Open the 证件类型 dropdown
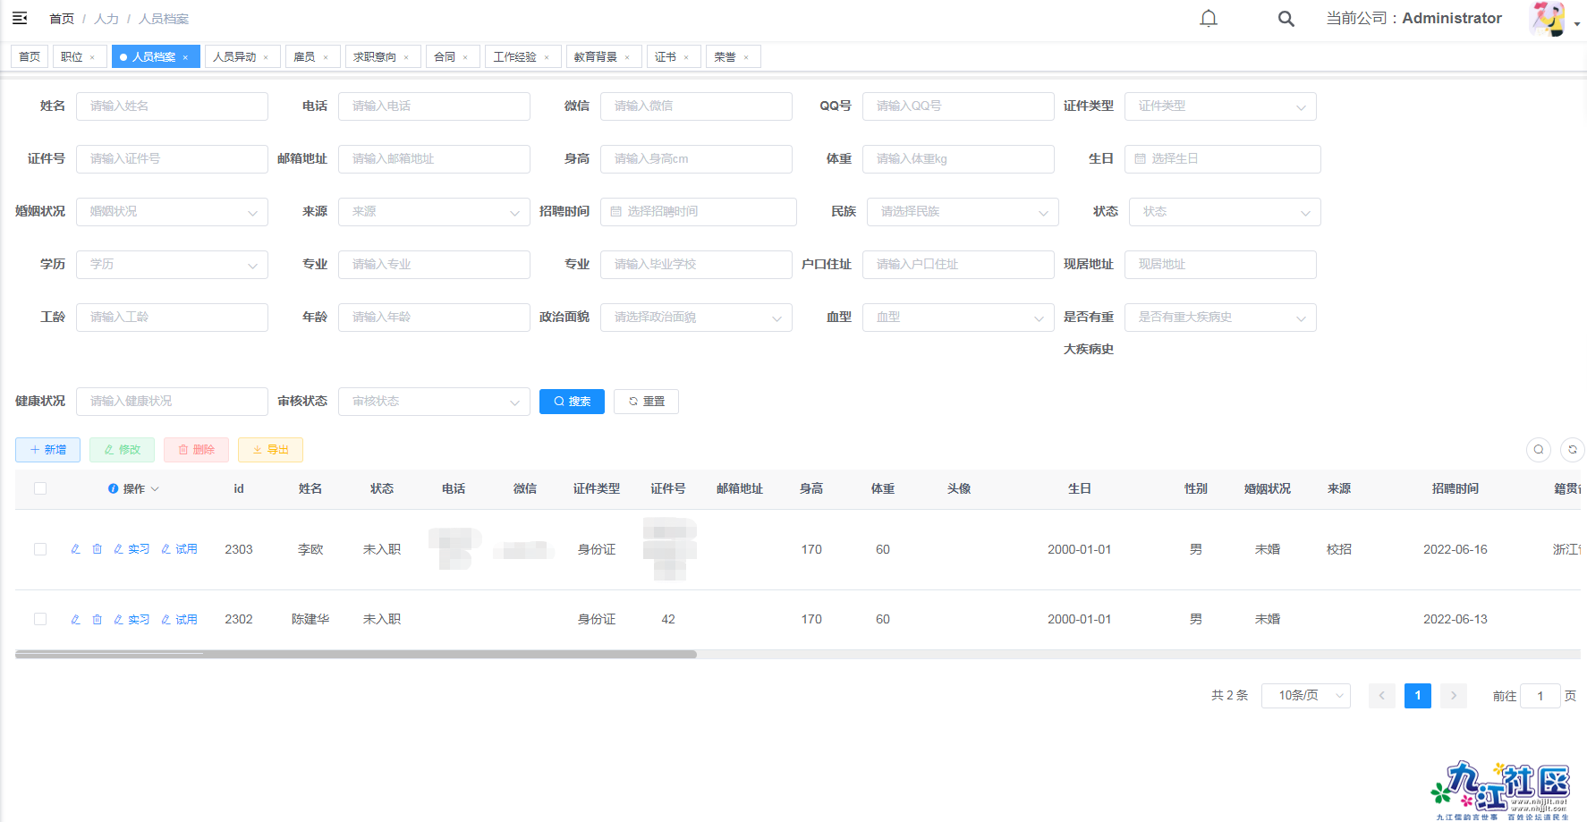 click(1220, 106)
